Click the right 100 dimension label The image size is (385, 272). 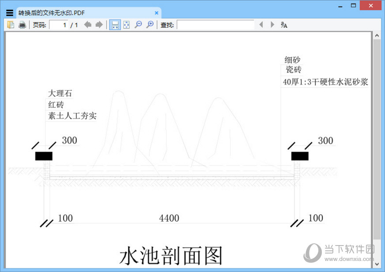pos(316,218)
